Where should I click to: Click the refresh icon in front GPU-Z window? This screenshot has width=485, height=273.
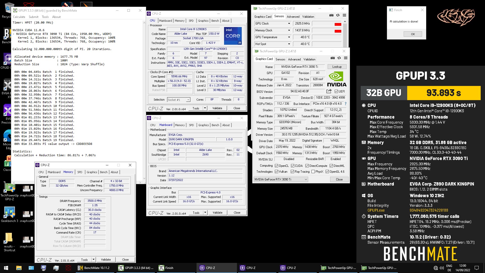coord(339,58)
